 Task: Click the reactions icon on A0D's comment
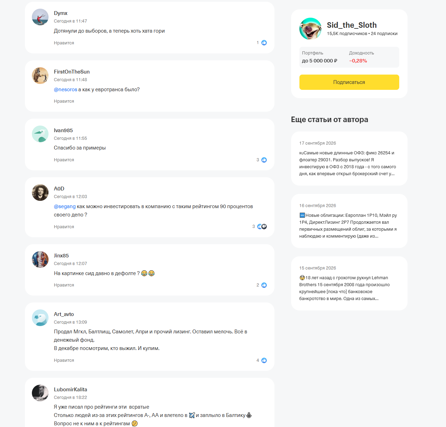click(x=262, y=227)
